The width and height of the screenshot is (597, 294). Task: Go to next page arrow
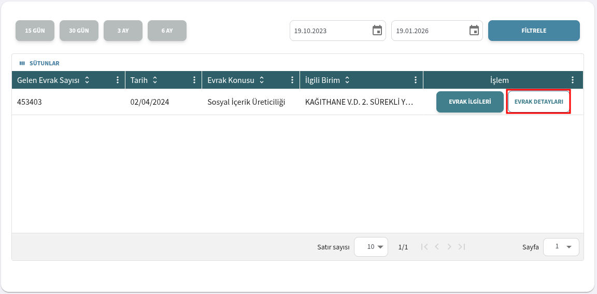coord(449,247)
